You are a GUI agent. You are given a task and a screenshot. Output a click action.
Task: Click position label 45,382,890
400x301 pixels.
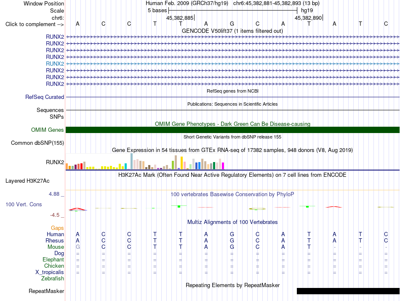coord(308,18)
